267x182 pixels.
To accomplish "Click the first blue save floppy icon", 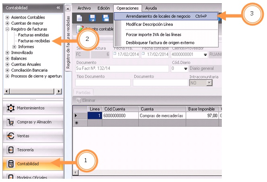I will (92, 18).
